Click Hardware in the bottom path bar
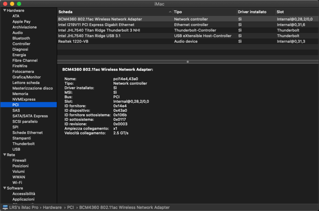This screenshot has height=211, width=319. point(52,207)
